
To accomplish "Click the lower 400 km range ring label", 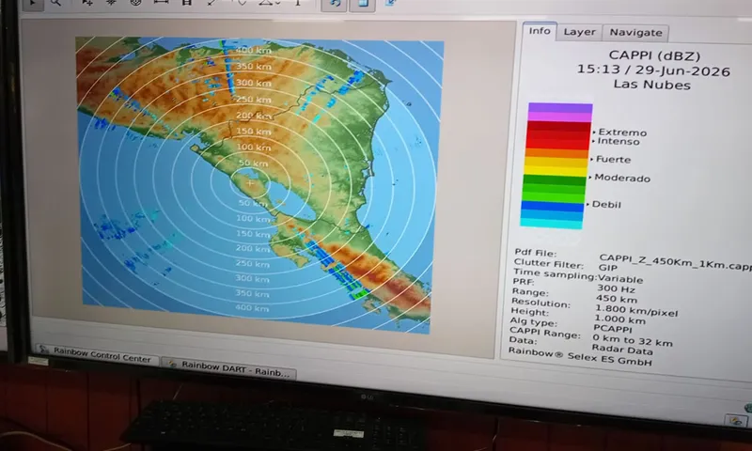I will coord(252,308).
